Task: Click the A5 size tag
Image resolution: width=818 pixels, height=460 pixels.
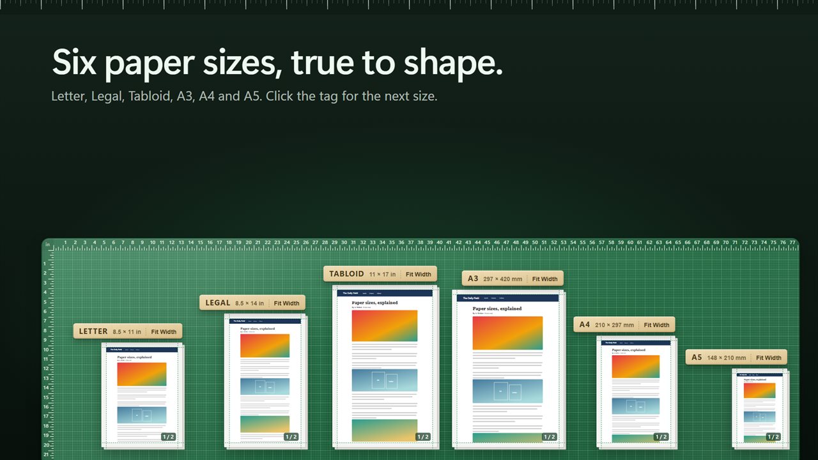Action: tap(718, 357)
